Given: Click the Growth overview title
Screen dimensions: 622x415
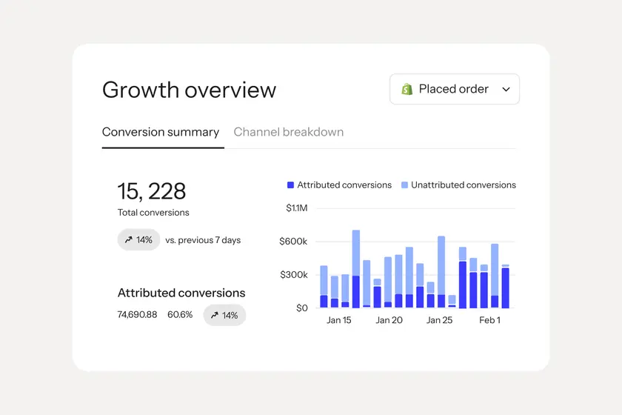Looking at the screenshot, I should point(189,90).
